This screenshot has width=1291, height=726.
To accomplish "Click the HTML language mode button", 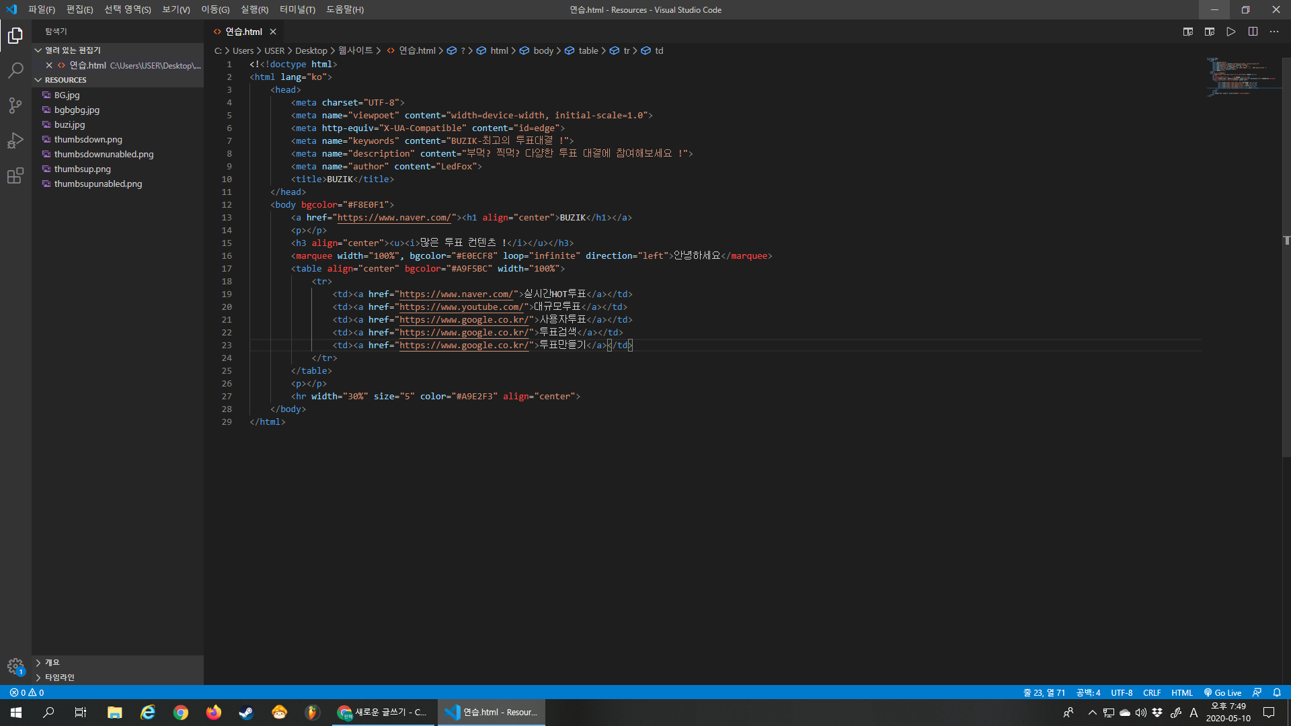I will [x=1181, y=692].
